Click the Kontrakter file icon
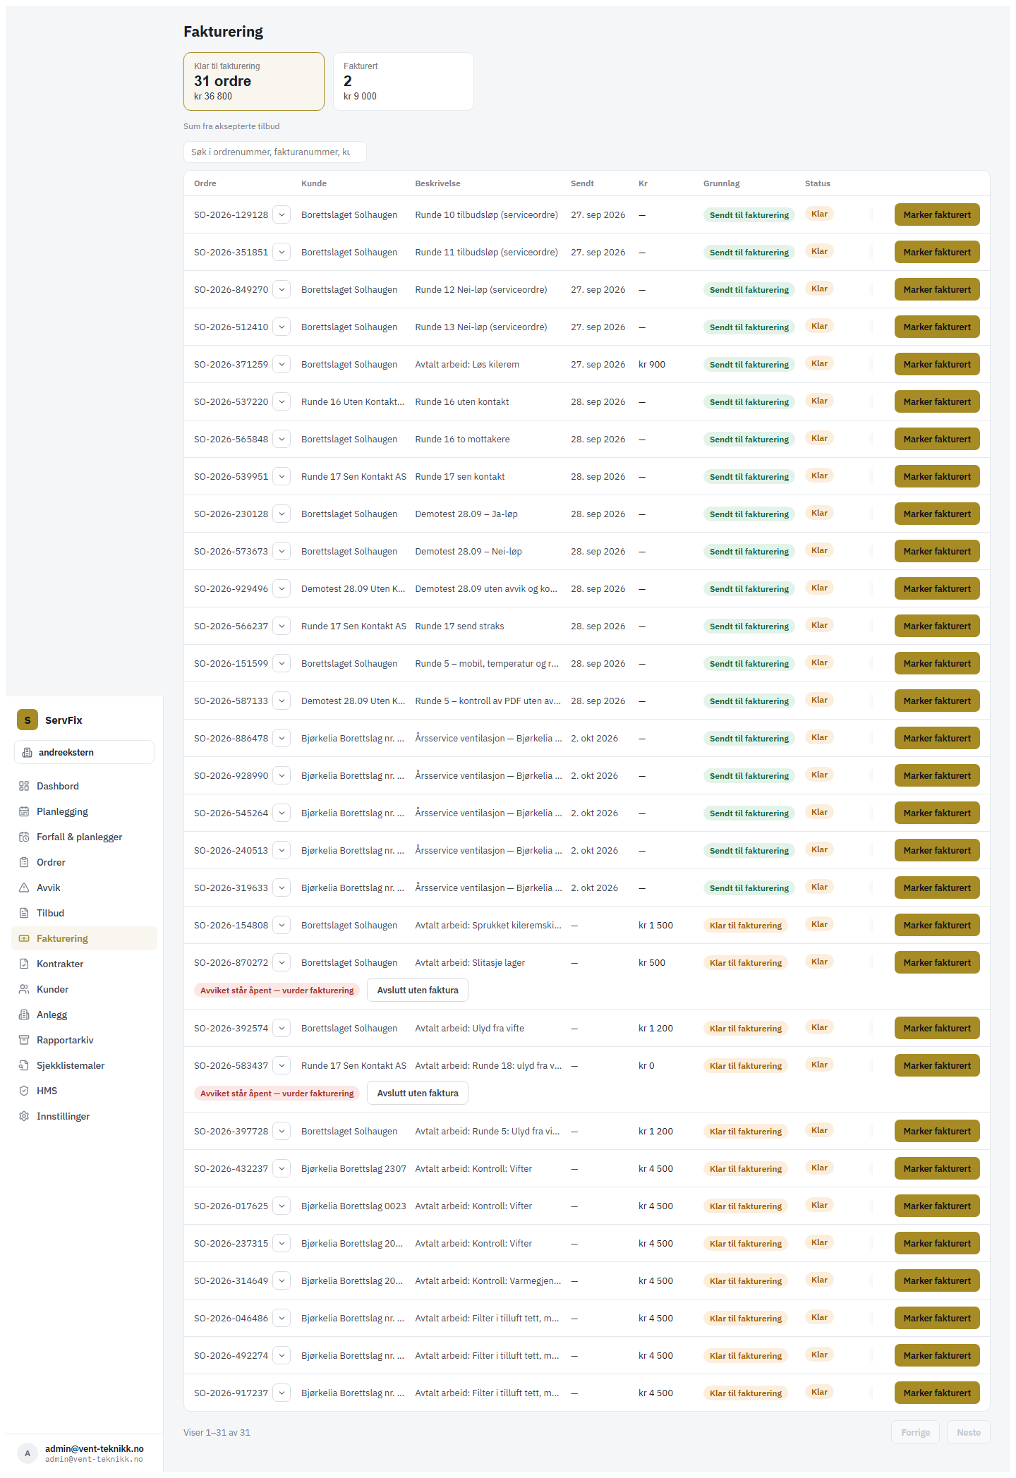 pyautogui.click(x=24, y=964)
